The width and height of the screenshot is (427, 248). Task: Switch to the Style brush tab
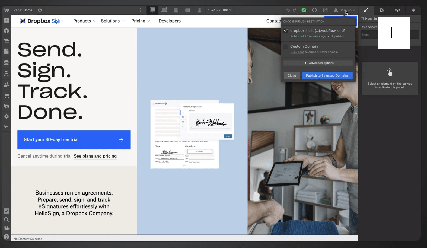pos(366,10)
